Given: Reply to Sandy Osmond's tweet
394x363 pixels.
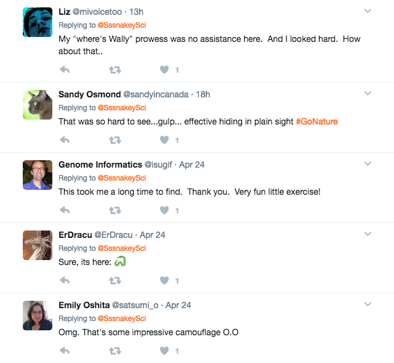Looking at the screenshot, I should pos(65,141).
